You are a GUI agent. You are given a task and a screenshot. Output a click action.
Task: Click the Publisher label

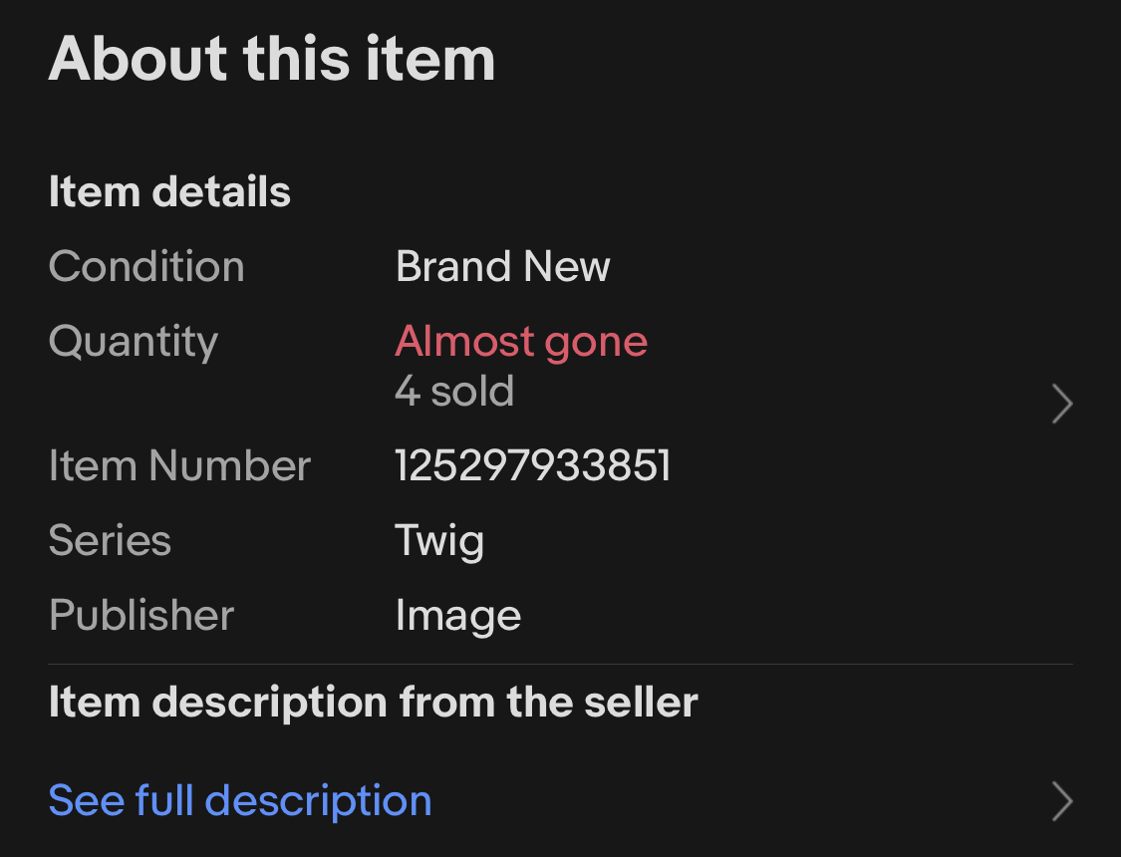(x=141, y=616)
